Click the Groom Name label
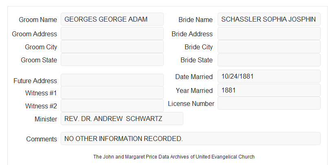Screen dimensions: 328x165 coord(38,20)
